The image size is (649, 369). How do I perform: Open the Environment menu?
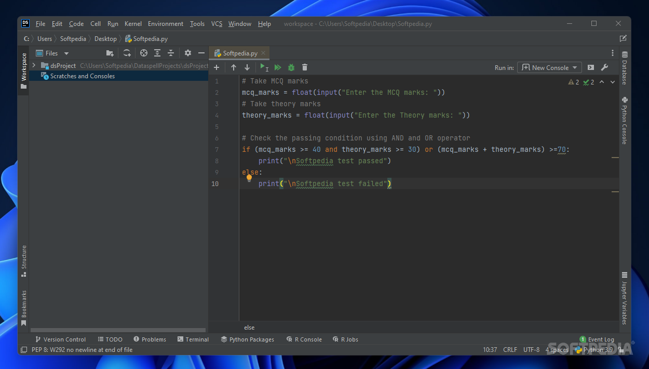point(166,24)
